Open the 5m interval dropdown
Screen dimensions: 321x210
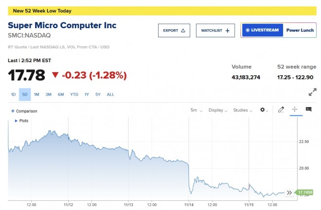(x=196, y=110)
